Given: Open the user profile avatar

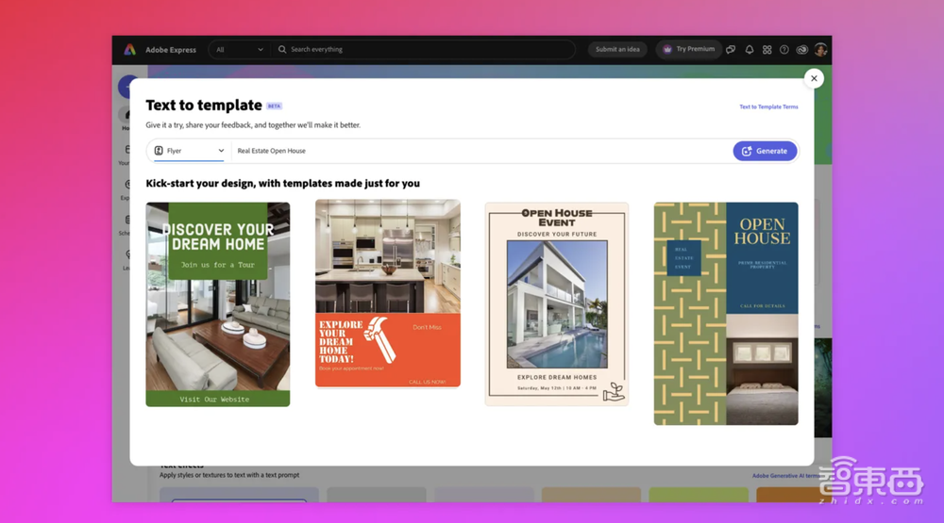Looking at the screenshot, I should pos(820,50).
